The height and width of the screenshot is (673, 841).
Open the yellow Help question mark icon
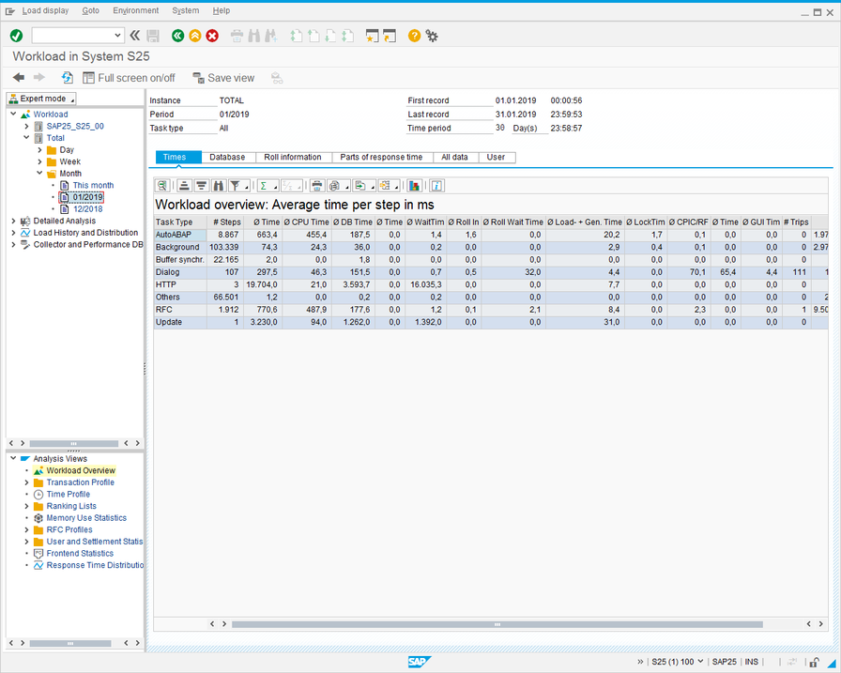point(414,36)
